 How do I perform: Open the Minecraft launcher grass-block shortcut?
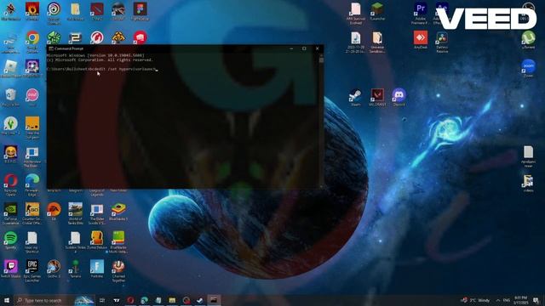click(377, 11)
